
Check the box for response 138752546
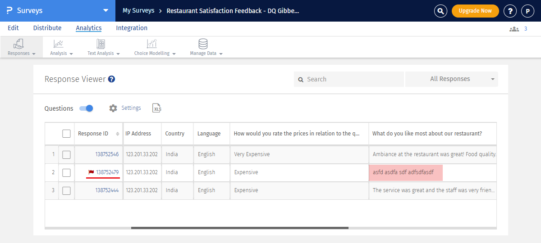pos(66,154)
